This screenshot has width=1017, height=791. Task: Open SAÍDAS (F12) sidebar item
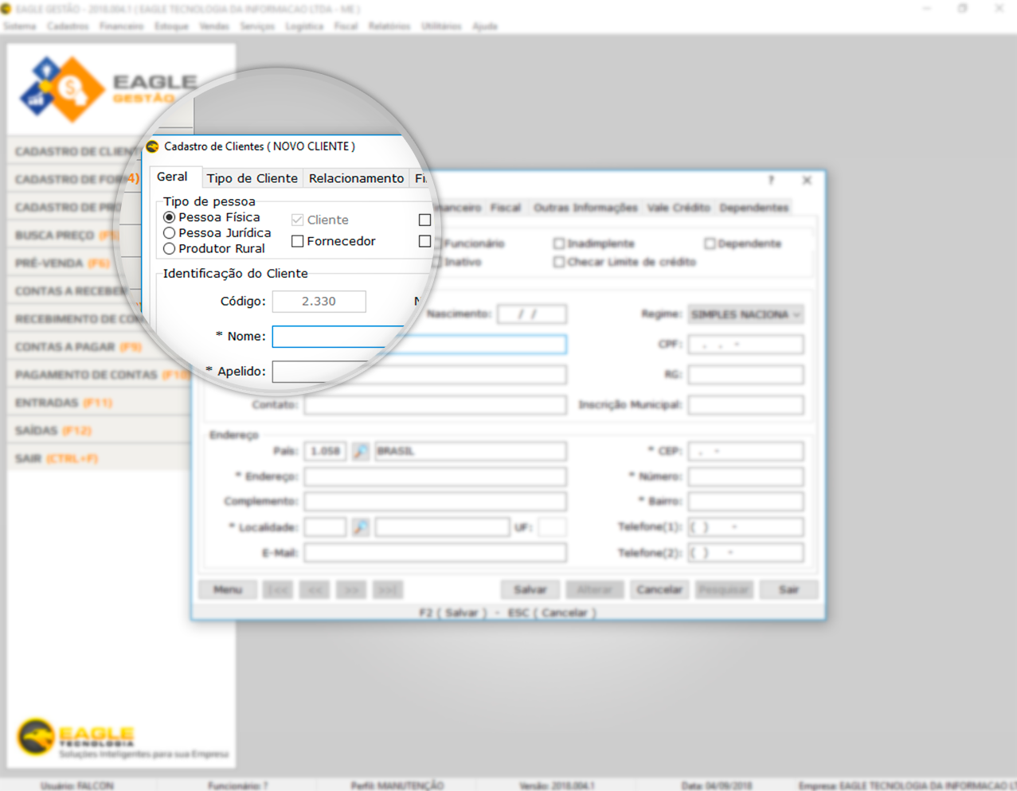click(99, 431)
